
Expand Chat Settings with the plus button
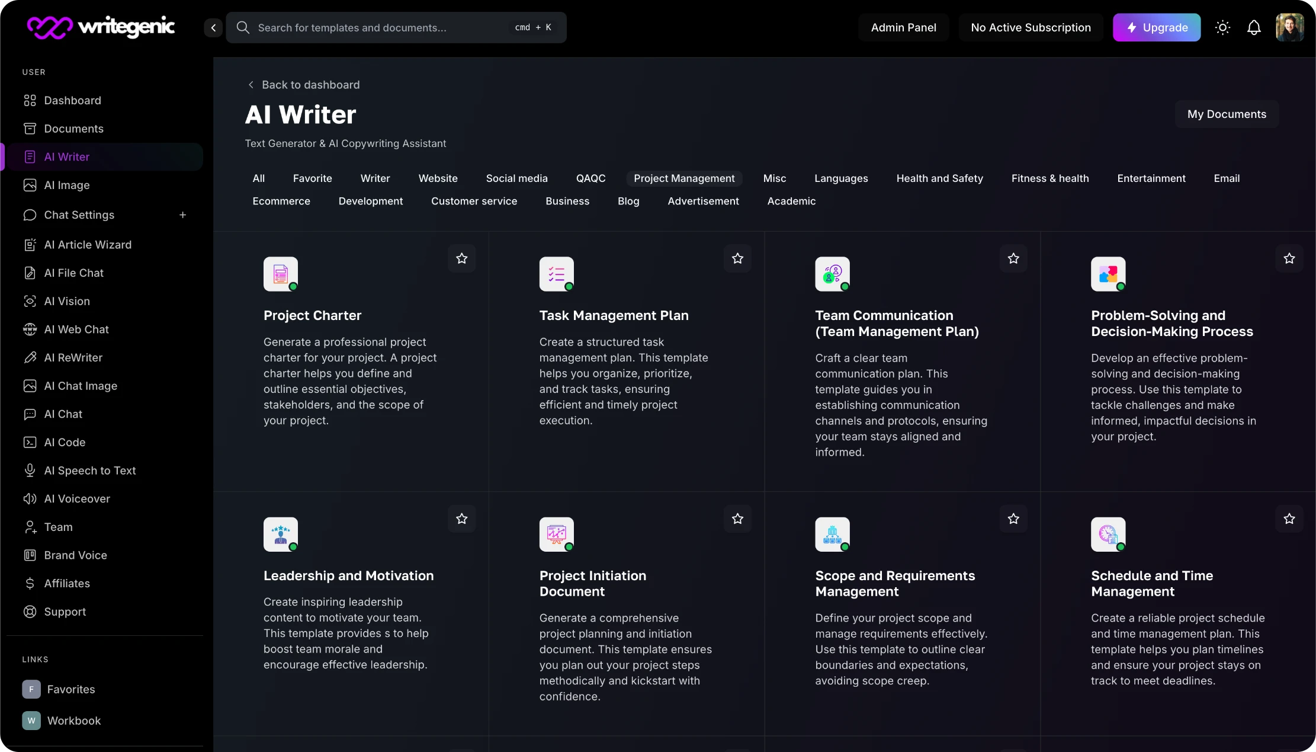point(183,215)
